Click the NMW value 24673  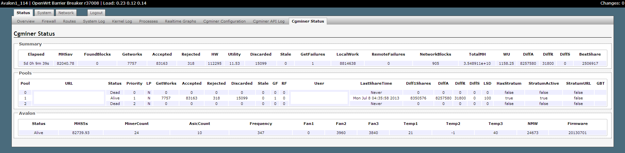[533, 133]
